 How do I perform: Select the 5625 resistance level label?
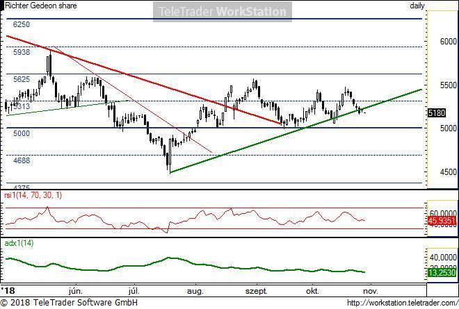[22, 79]
